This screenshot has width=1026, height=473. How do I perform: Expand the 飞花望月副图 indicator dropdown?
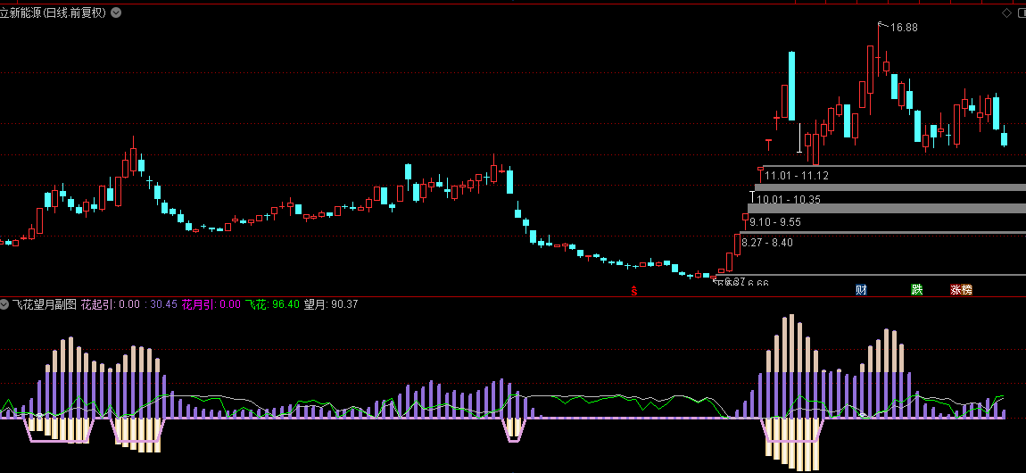5,304
